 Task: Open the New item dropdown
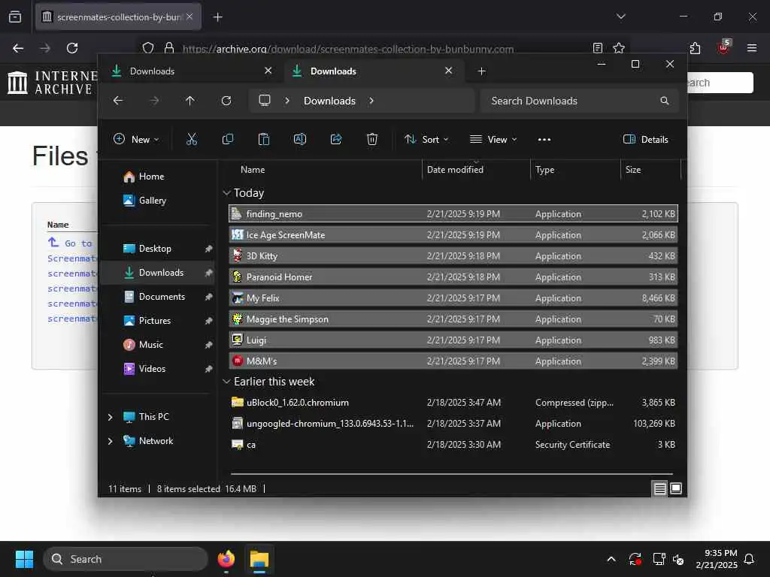tap(136, 139)
